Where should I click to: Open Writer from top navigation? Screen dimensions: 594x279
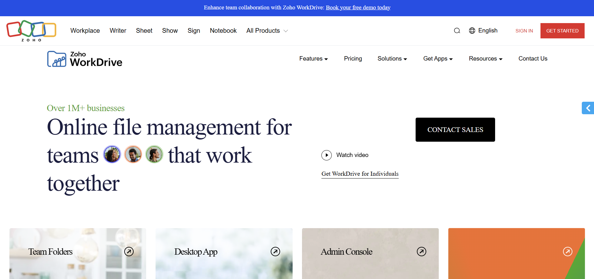point(118,31)
